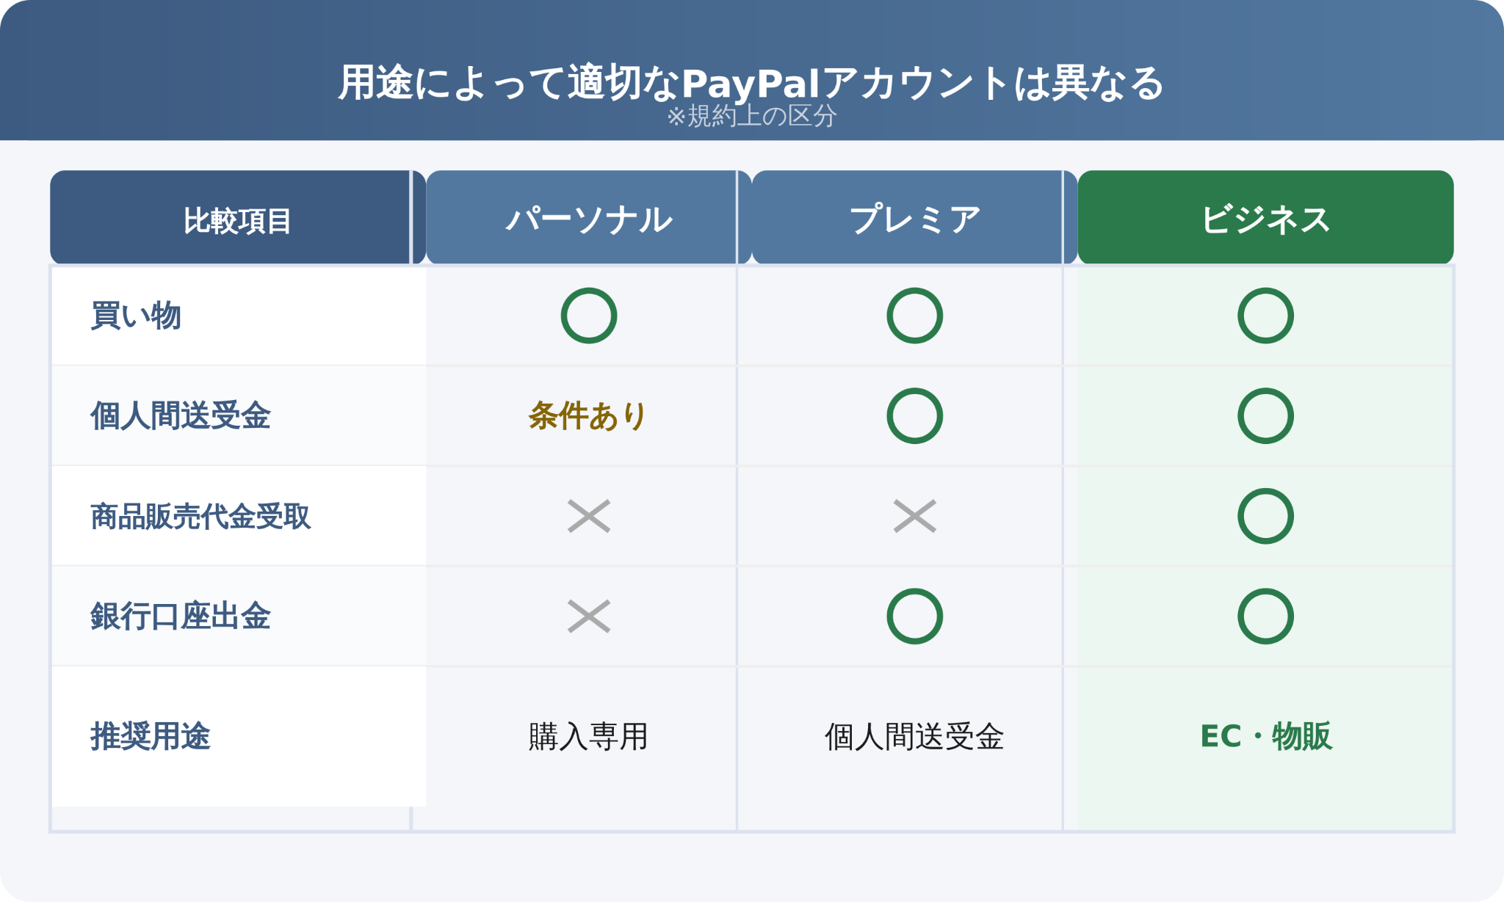Click the circle for プレミア 個人間送受金
This screenshot has width=1504, height=902.
914,416
